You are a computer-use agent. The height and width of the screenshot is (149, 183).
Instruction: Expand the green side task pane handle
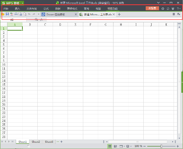(x=182, y=82)
